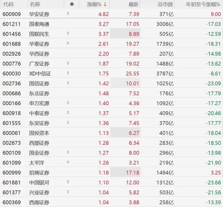This screenshot has height=207, width=223.
Task: Click the star marker icon in 太平洋 row
Action: tap(68, 162)
